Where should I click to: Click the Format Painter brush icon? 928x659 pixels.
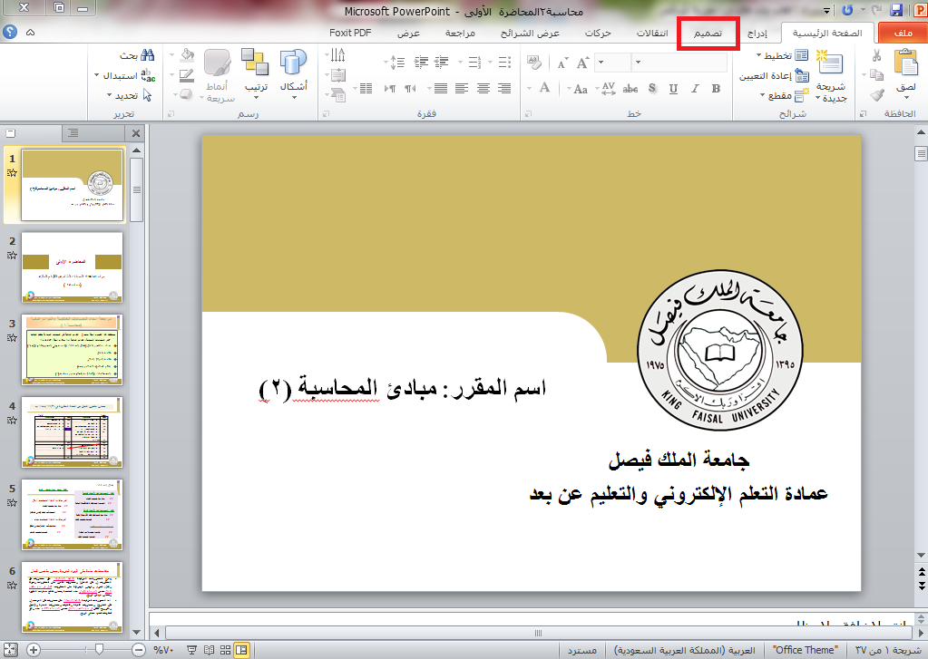point(877,94)
